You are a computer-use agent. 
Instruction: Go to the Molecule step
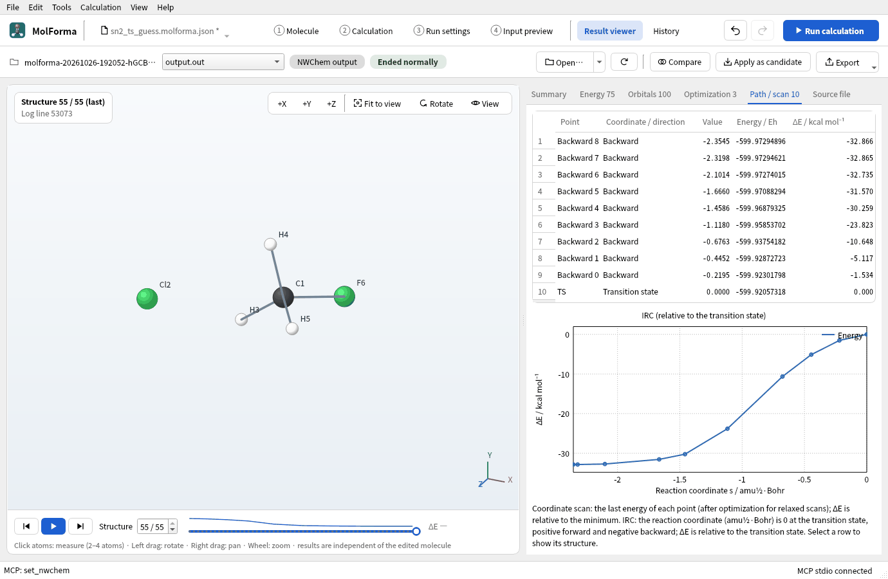296,31
